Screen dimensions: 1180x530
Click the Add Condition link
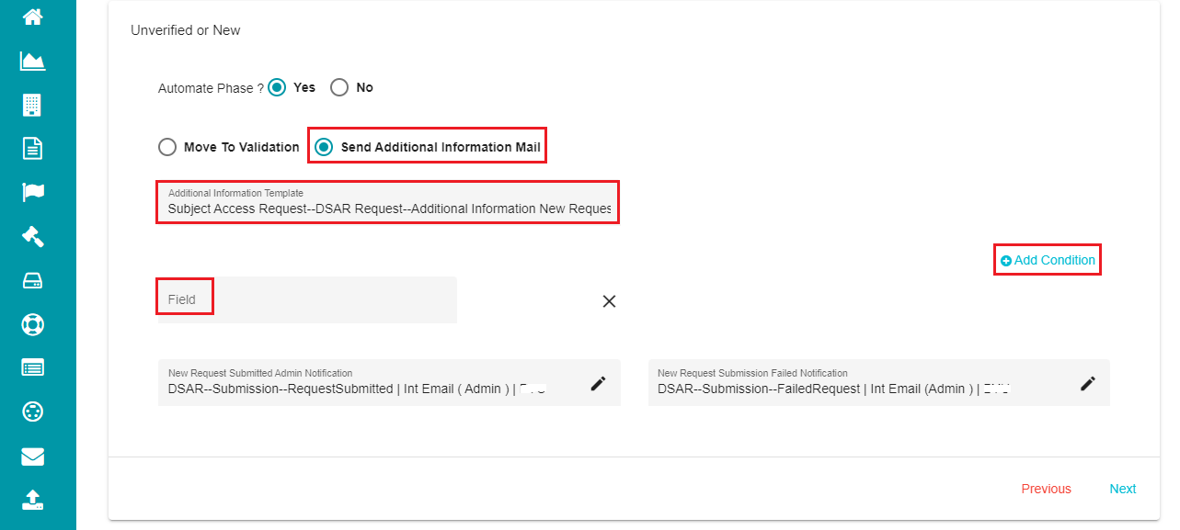(1048, 260)
